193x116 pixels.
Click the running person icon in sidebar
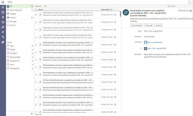[x=3, y=32]
